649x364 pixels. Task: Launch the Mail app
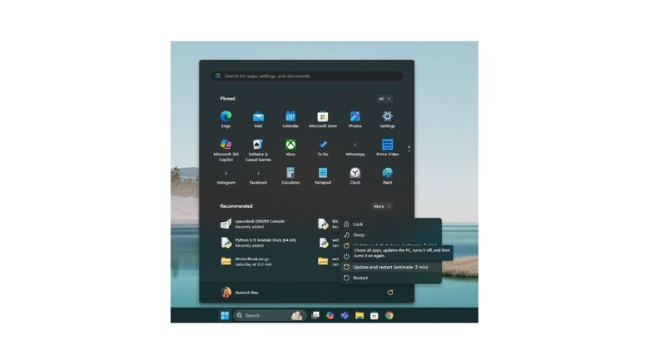click(x=258, y=119)
